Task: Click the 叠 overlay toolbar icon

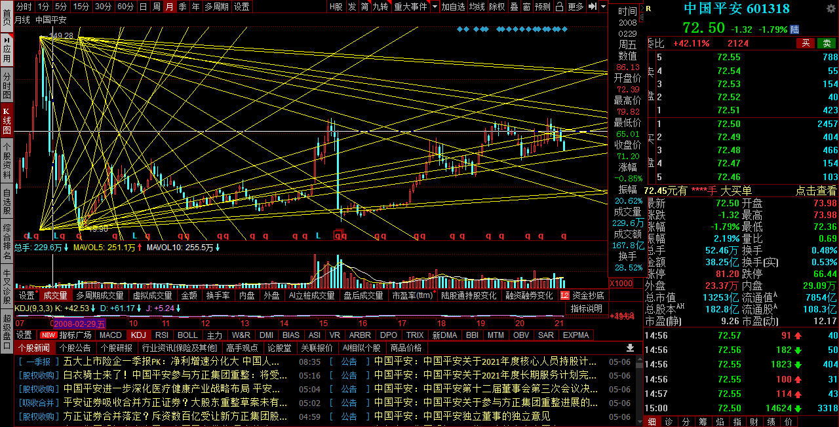Action: [514, 7]
